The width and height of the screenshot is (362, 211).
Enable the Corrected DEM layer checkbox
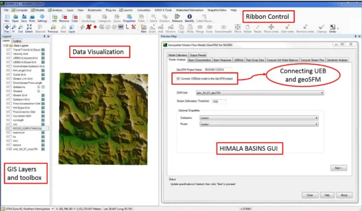point(10,116)
